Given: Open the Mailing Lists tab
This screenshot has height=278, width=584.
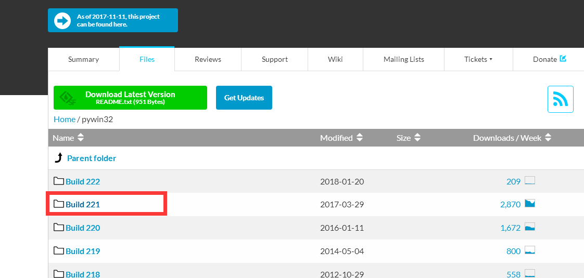Looking at the screenshot, I should [x=404, y=59].
